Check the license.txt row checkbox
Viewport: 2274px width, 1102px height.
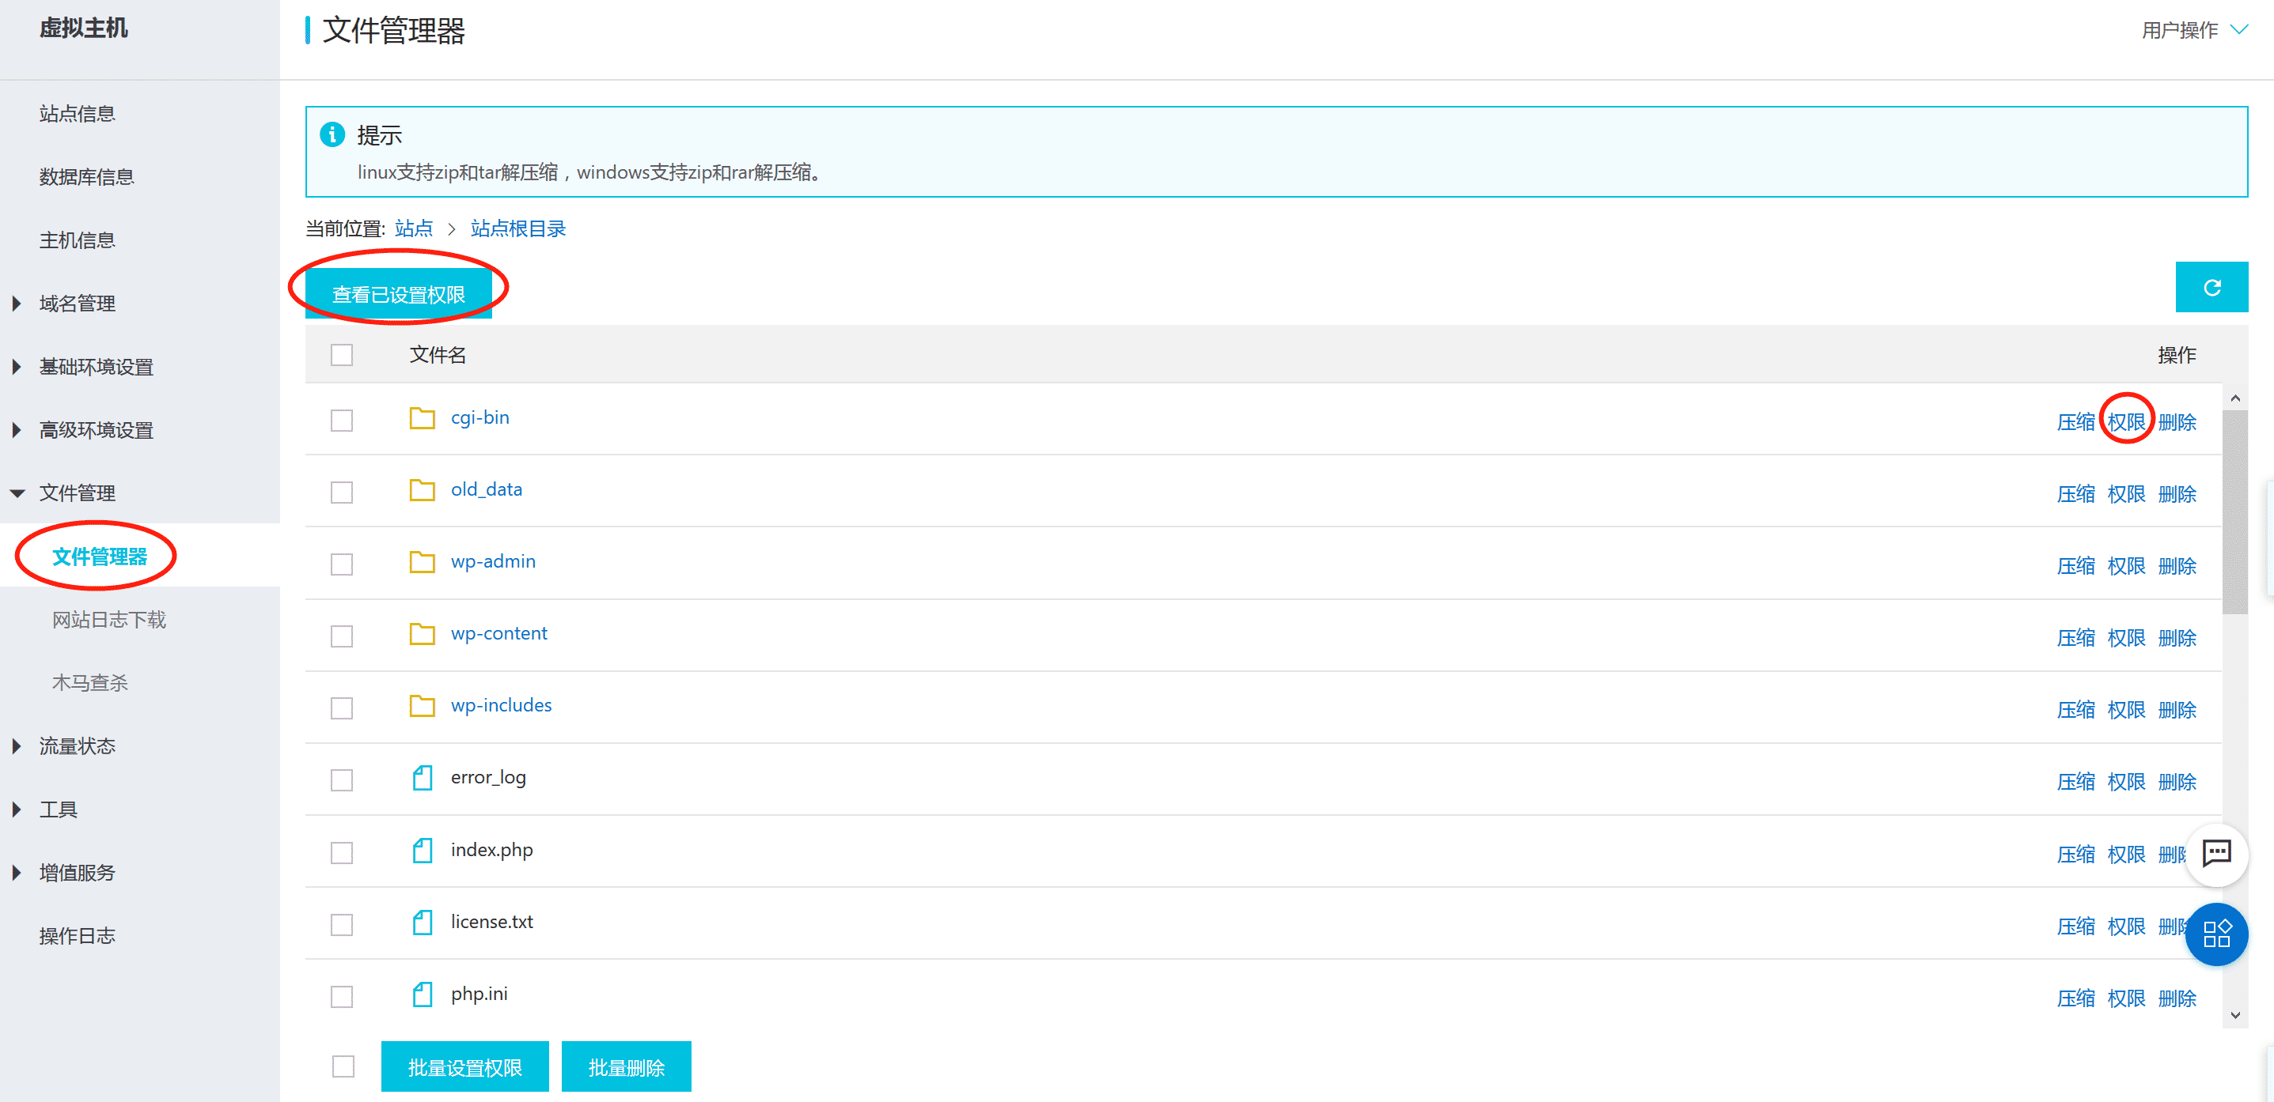342,925
